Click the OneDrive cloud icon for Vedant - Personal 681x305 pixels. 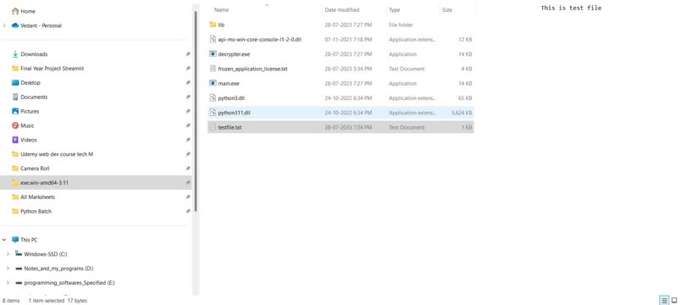click(15, 25)
